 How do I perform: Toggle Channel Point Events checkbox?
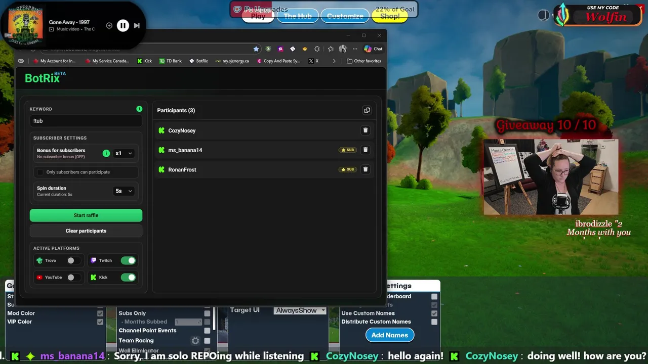point(207,331)
